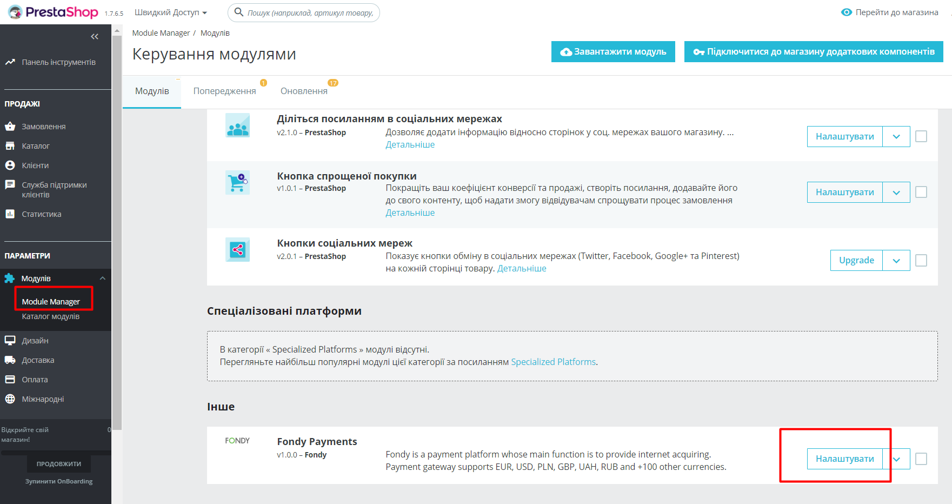Select checkbox for Кнопки соціальних мереж module
Image resolution: width=952 pixels, height=504 pixels.
[921, 261]
